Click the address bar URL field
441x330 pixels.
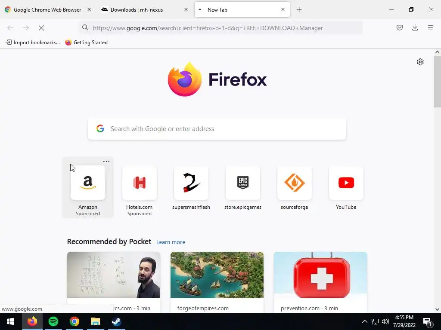221,28
